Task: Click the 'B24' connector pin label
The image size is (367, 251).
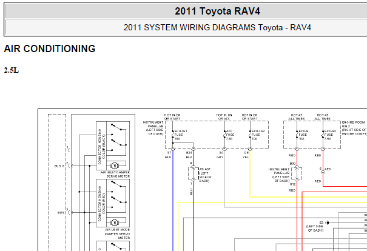Action: click(x=189, y=153)
